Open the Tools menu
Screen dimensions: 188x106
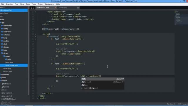click(x=34, y=4)
